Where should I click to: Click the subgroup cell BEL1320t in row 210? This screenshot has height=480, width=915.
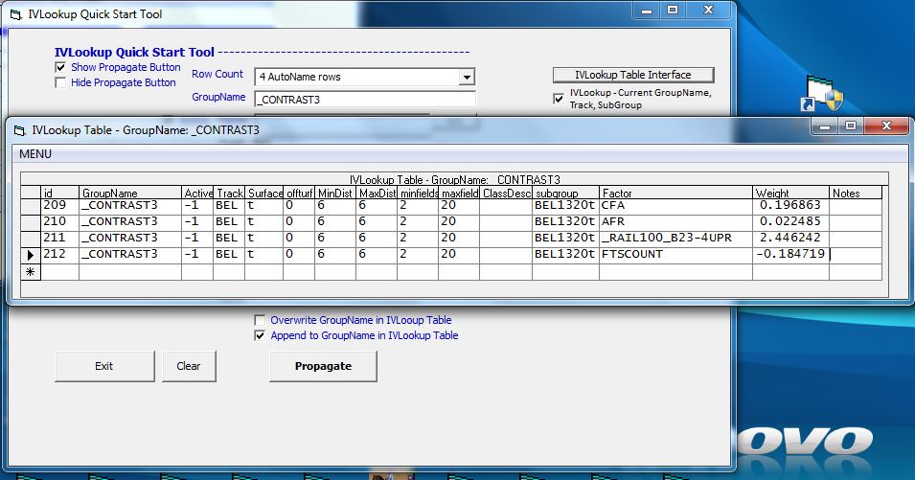click(x=565, y=222)
